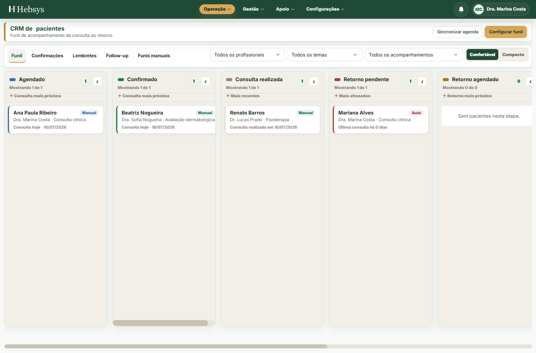The height and width of the screenshot is (353, 536).
Task: Click sort arrow Mais recentes
Action: 243,96
